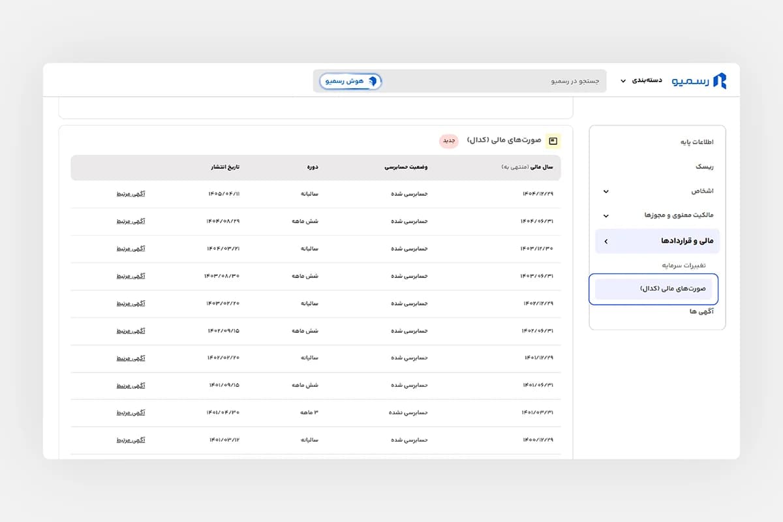
Task: Click the Rasmio logo icon
Action: 719,80
